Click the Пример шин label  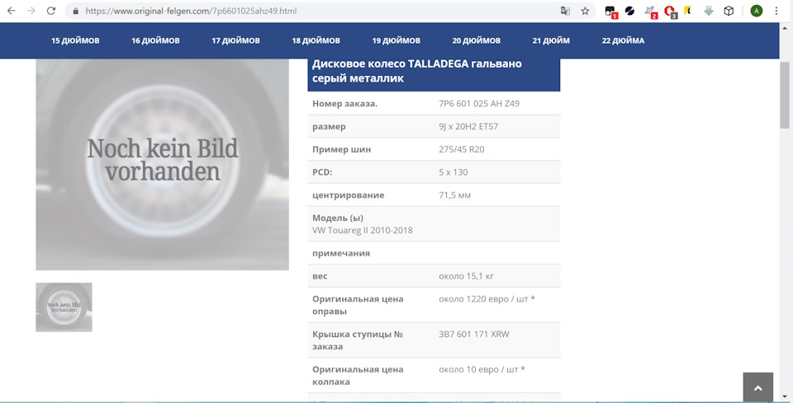[341, 149]
